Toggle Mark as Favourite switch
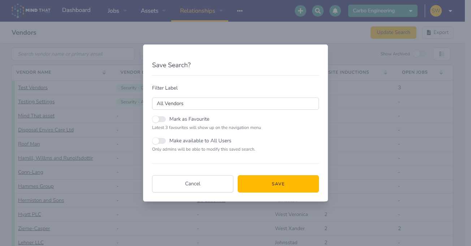471x246 pixels. point(159,119)
